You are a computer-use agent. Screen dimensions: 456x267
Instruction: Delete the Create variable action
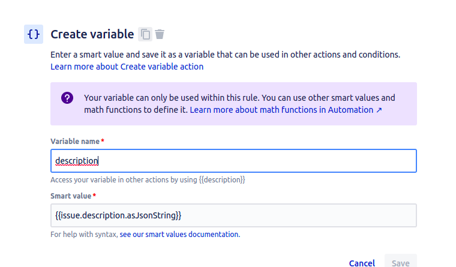coord(160,34)
